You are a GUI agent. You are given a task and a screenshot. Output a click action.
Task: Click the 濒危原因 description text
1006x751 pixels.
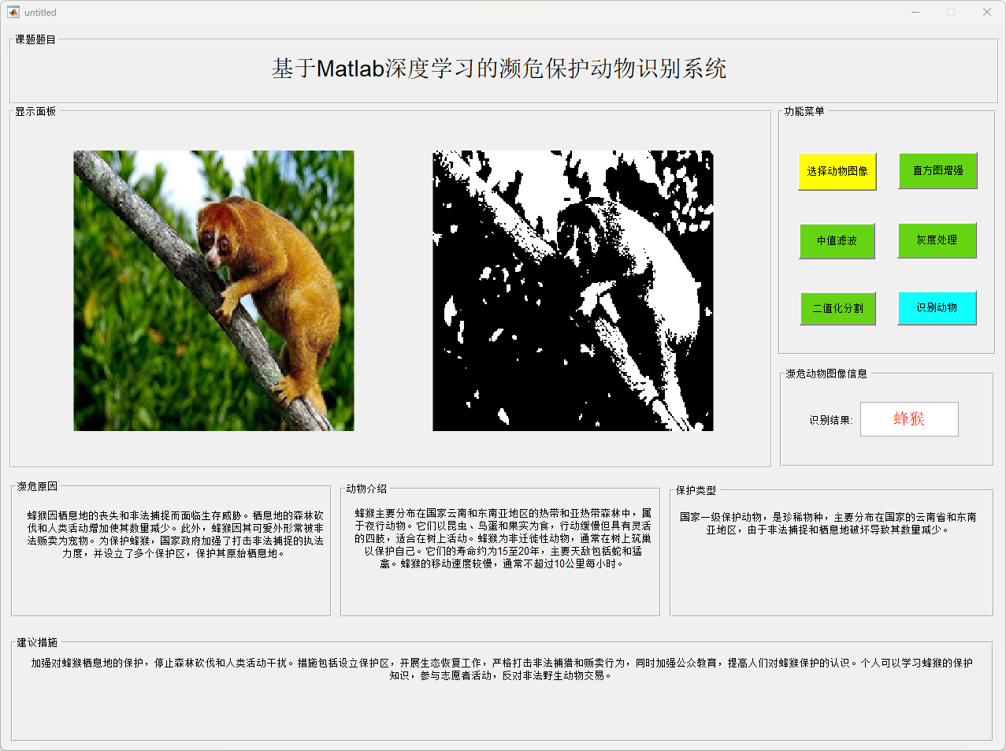(175, 534)
